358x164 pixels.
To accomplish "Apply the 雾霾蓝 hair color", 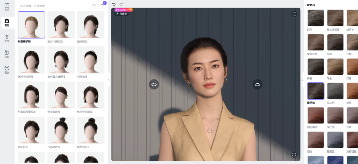I will [x=335, y=140].
